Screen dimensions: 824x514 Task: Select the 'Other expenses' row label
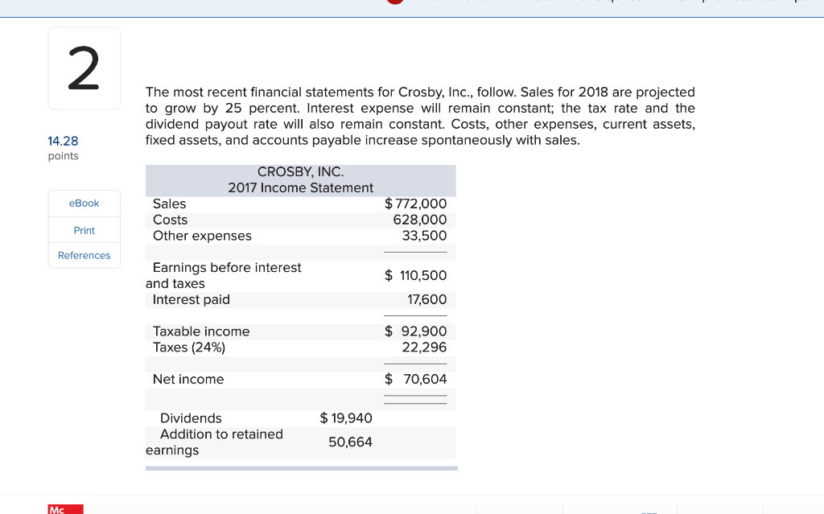(x=202, y=236)
